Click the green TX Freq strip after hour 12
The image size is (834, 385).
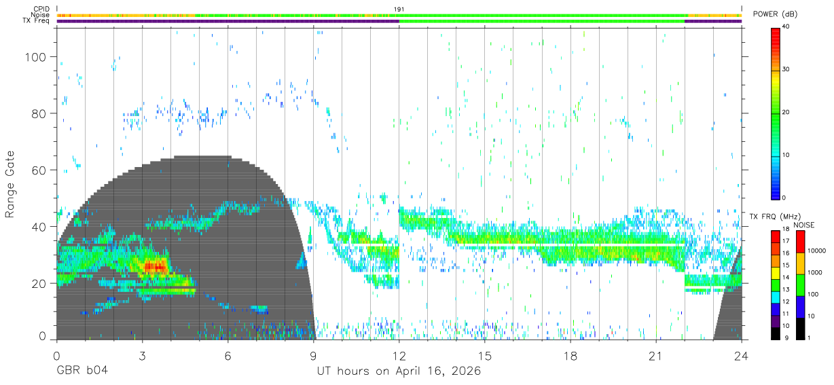click(542, 21)
